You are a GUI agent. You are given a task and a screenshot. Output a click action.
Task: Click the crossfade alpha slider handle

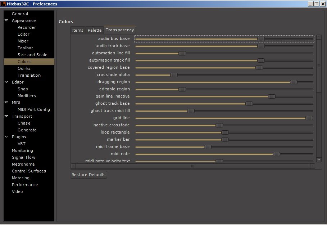click(174, 75)
